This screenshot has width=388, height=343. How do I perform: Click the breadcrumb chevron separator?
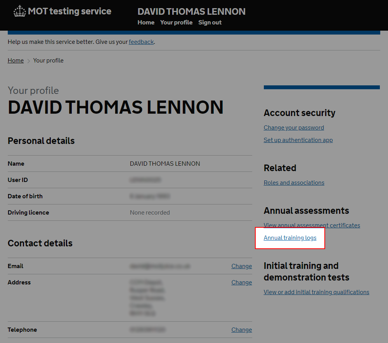(x=28, y=61)
